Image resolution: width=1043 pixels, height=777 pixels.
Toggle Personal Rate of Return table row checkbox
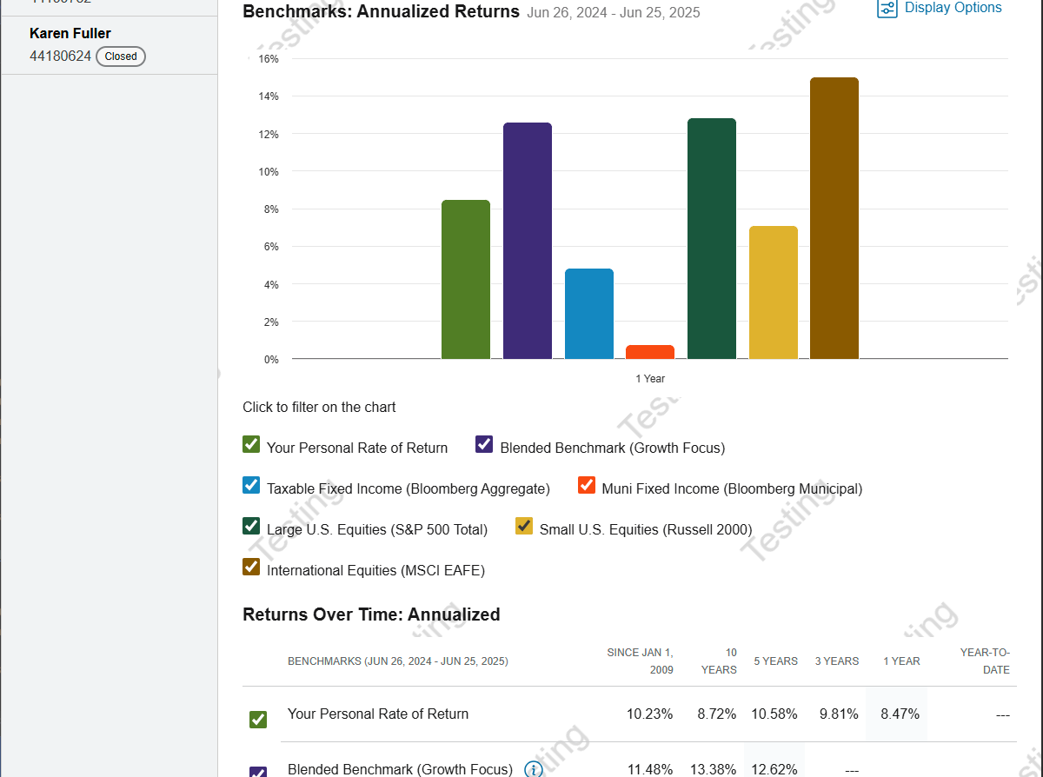click(x=258, y=720)
